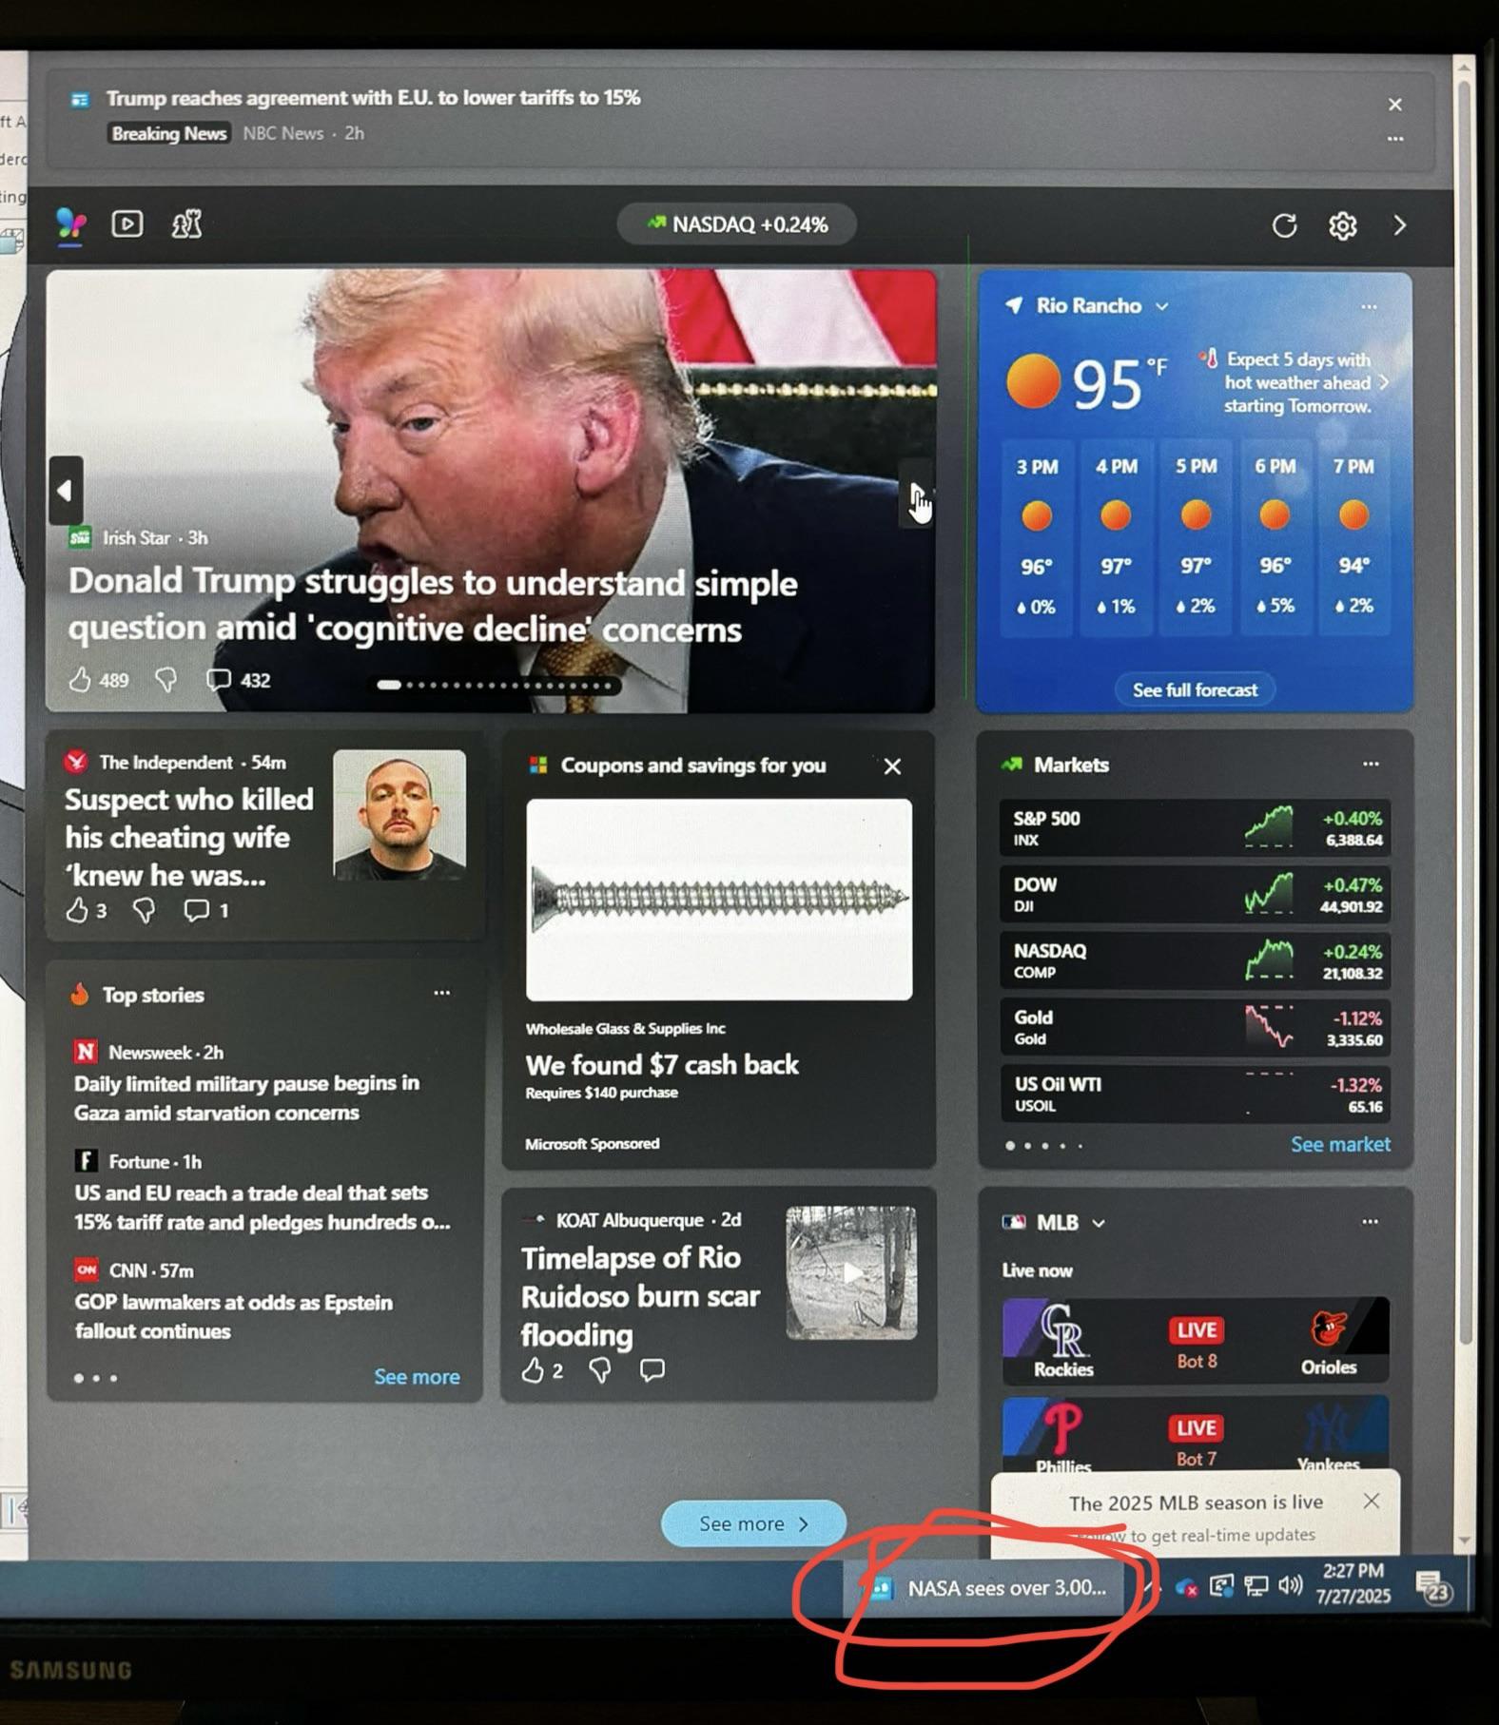This screenshot has width=1499, height=1725.
Task: Open suspect mugshot thumbnail
Action: point(399,815)
